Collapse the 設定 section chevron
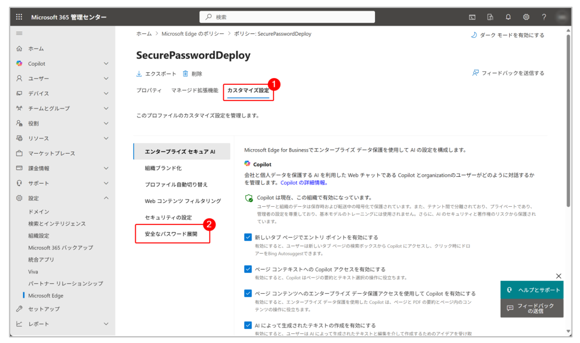 click(106, 198)
